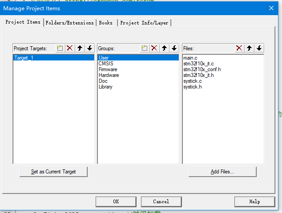Open the Folders/Extensions tab
The height and width of the screenshot is (213, 282).
pos(70,23)
